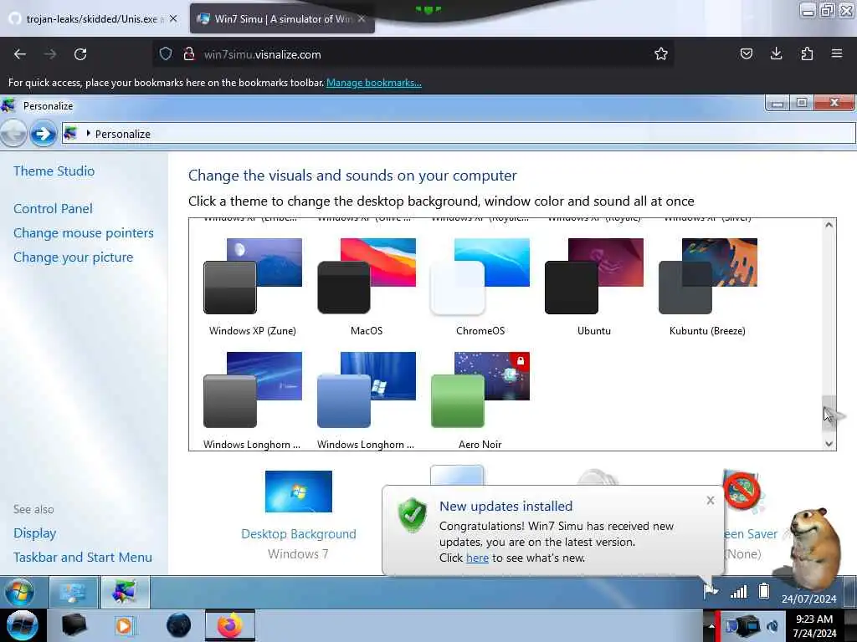The width and height of the screenshot is (857, 642).
Task: Open the Display link under See also
Action: (x=35, y=533)
